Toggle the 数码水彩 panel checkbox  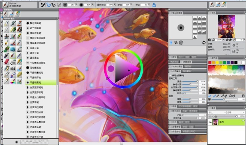pos(171,111)
